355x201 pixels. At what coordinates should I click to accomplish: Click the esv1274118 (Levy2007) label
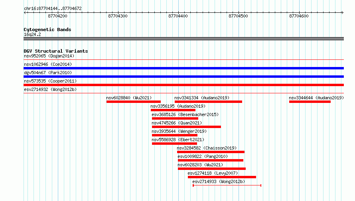pyautogui.click(x=213, y=173)
